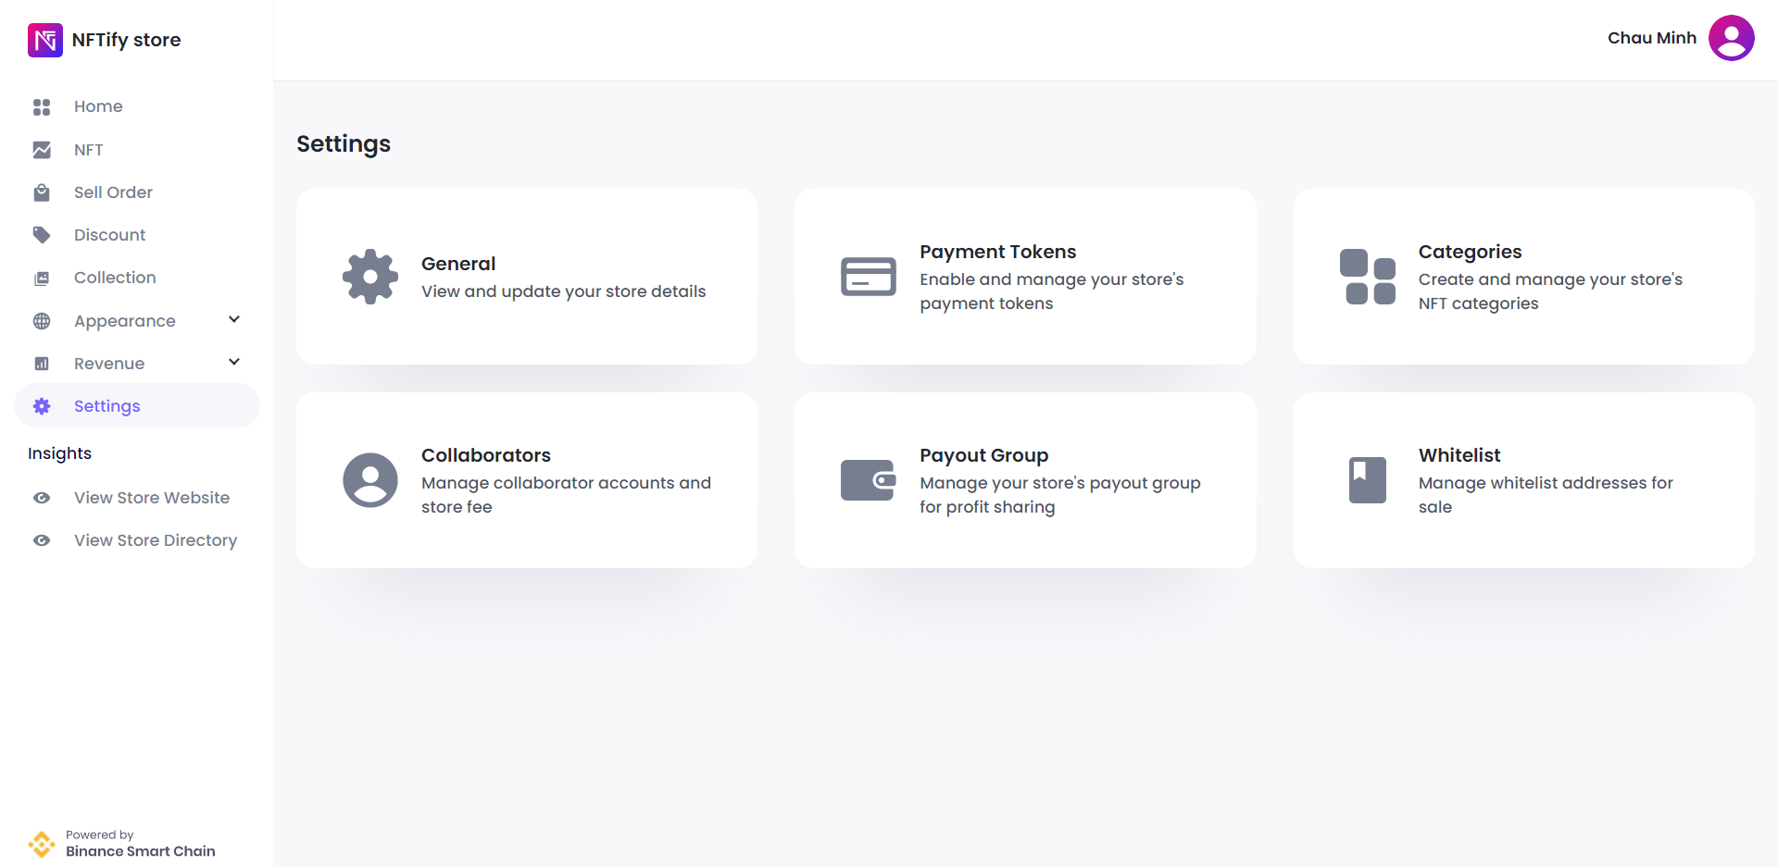The image size is (1778, 867).
Task: Click the Settings gear icon in sidebar
Action: tap(42, 406)
